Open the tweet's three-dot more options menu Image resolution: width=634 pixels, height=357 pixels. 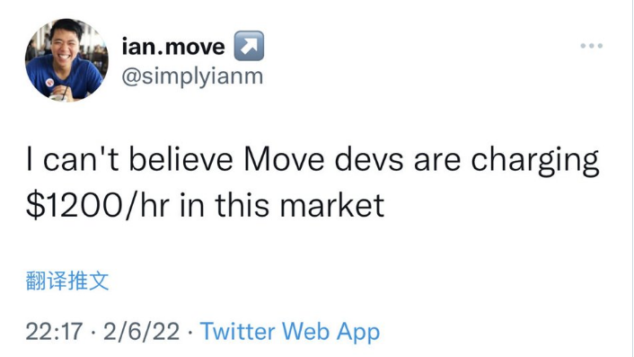[x=592, y=46]
